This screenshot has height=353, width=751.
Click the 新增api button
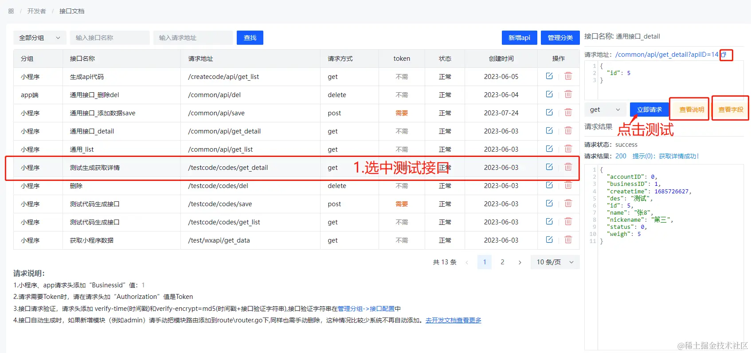520,38
